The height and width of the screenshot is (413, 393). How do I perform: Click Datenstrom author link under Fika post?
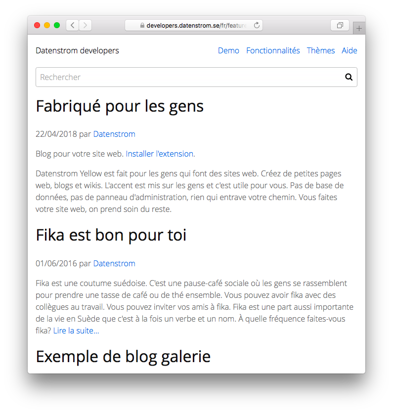click(x=114, y=263)
